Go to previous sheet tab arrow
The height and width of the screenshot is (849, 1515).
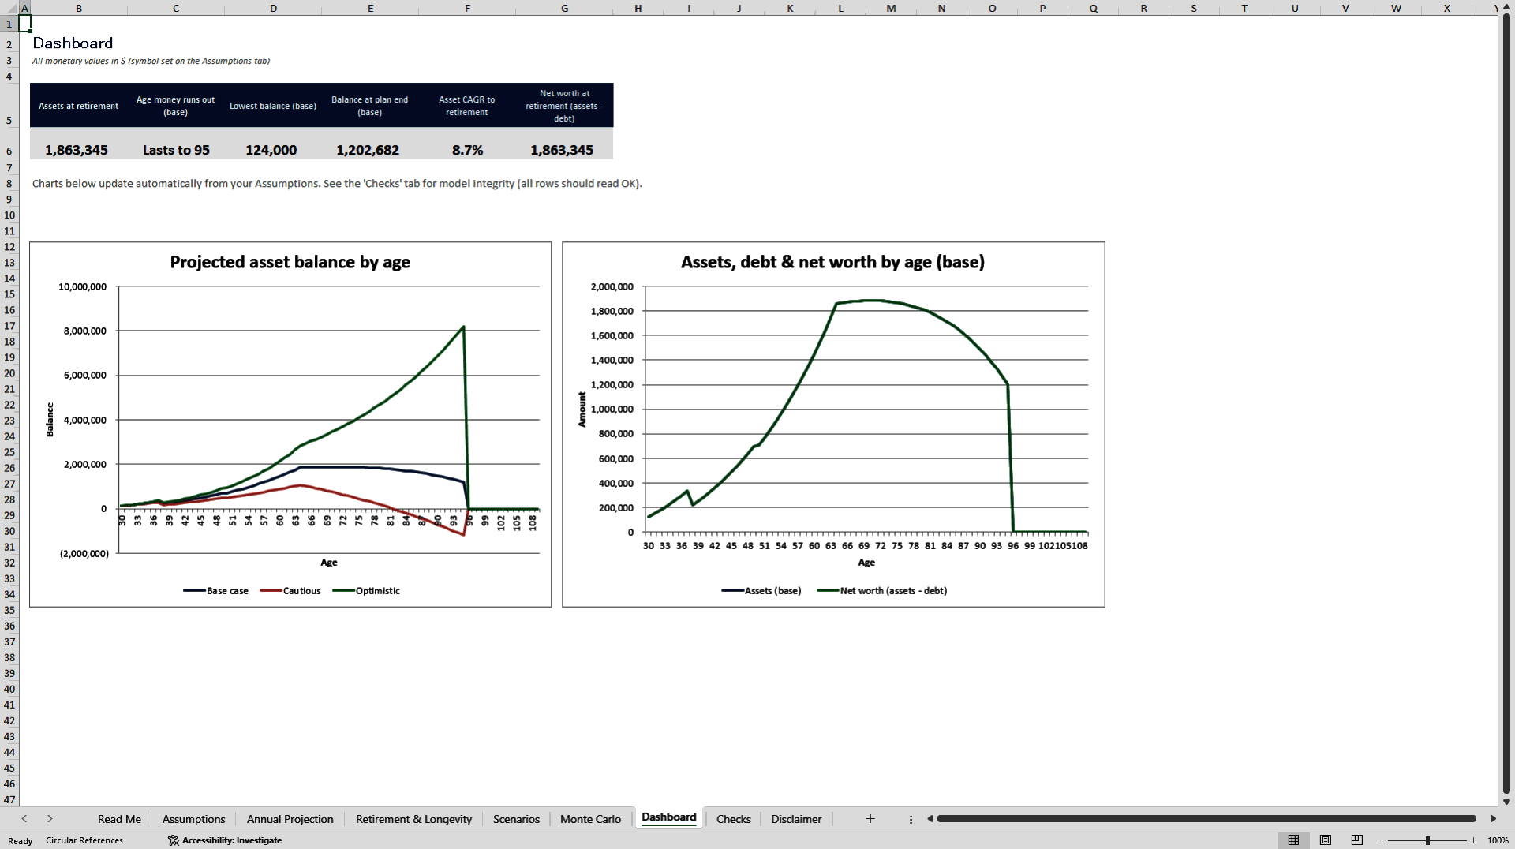click(24, 819)
